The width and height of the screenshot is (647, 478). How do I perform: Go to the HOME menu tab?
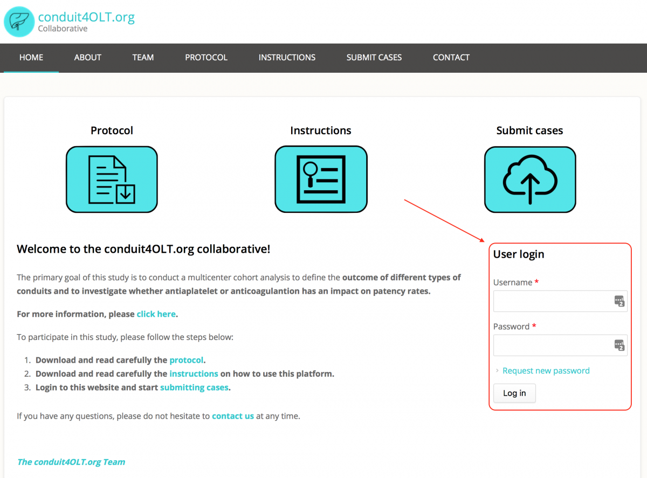pyautogui.click(x=31, y=58)
